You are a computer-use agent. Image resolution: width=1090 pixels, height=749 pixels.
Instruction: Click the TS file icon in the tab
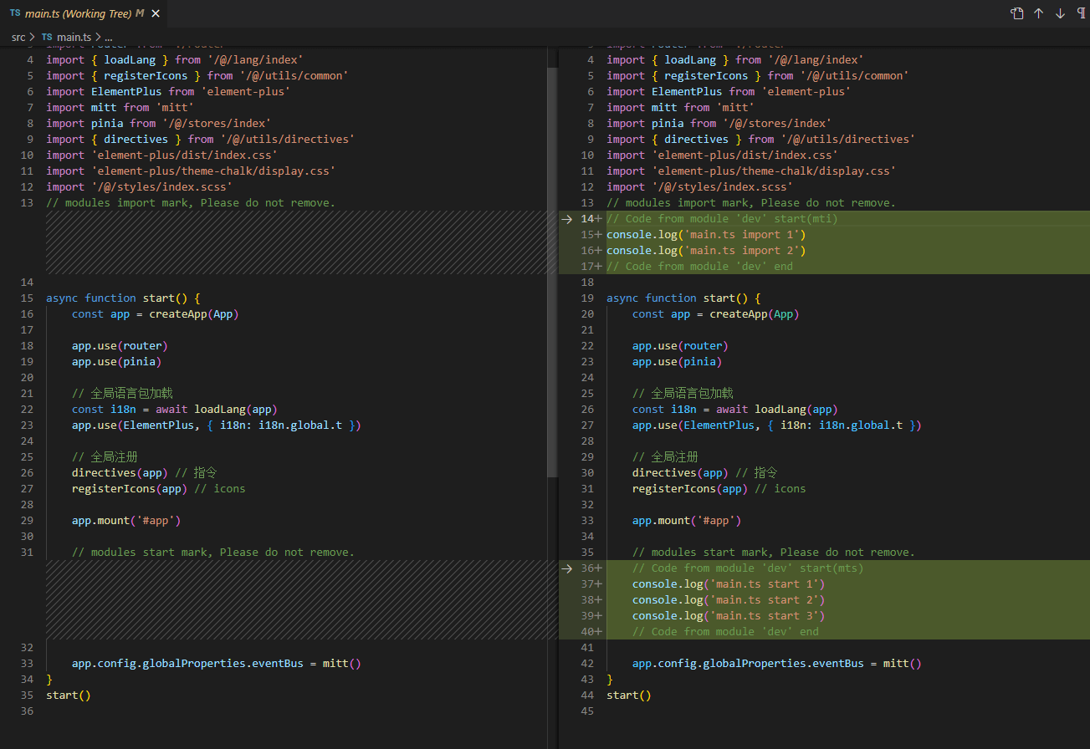(15, 13)
